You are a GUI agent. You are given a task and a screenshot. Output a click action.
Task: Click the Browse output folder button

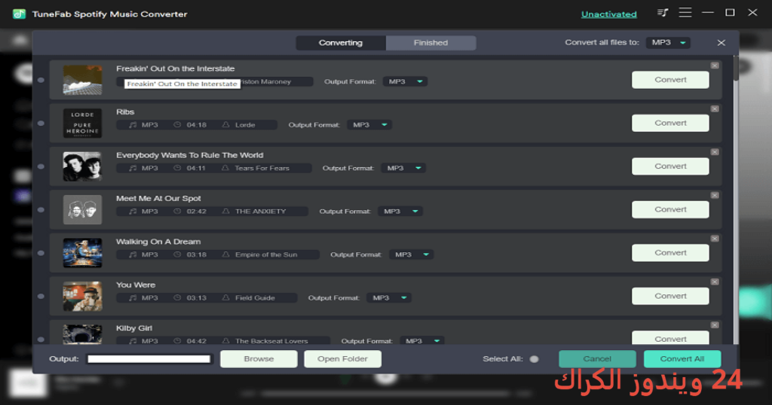tap(259, 359)
